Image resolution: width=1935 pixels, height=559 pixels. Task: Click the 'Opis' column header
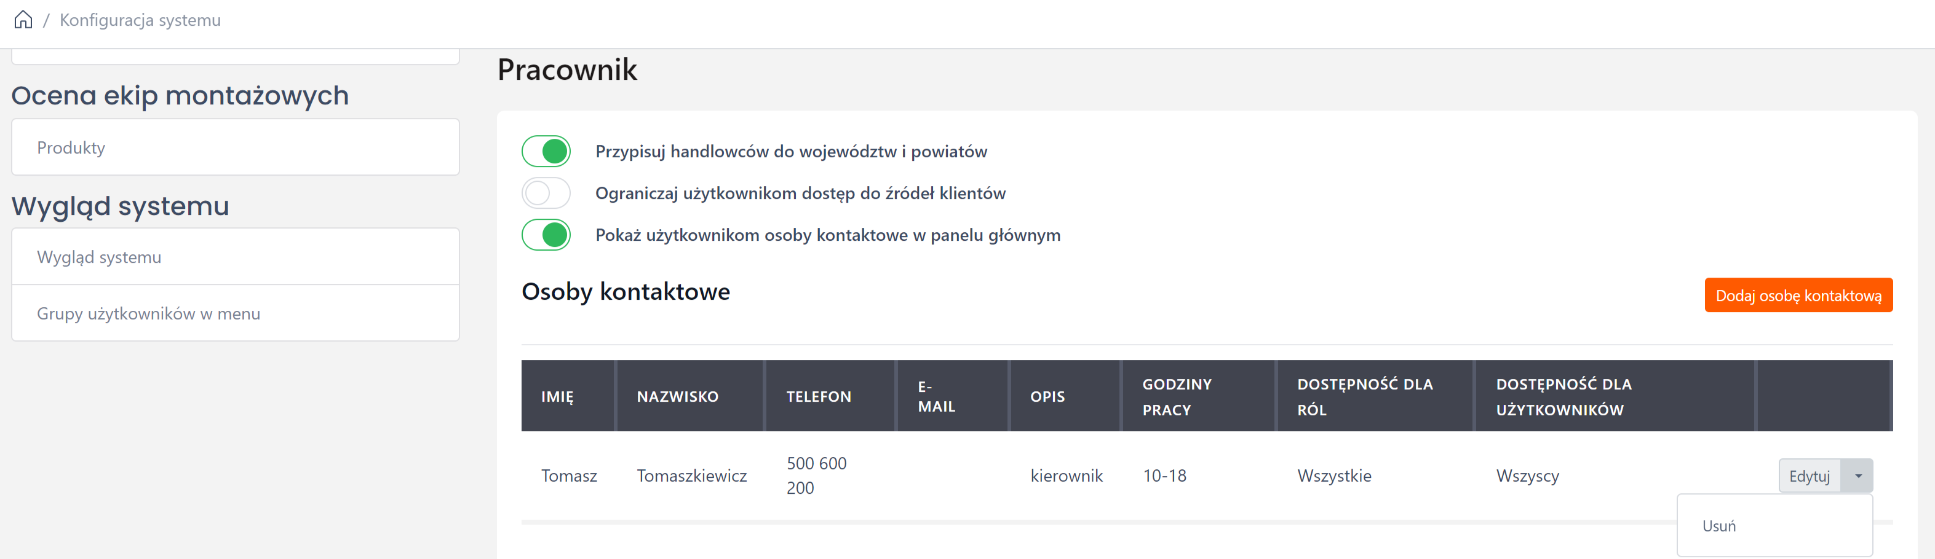pos(1047,397)
